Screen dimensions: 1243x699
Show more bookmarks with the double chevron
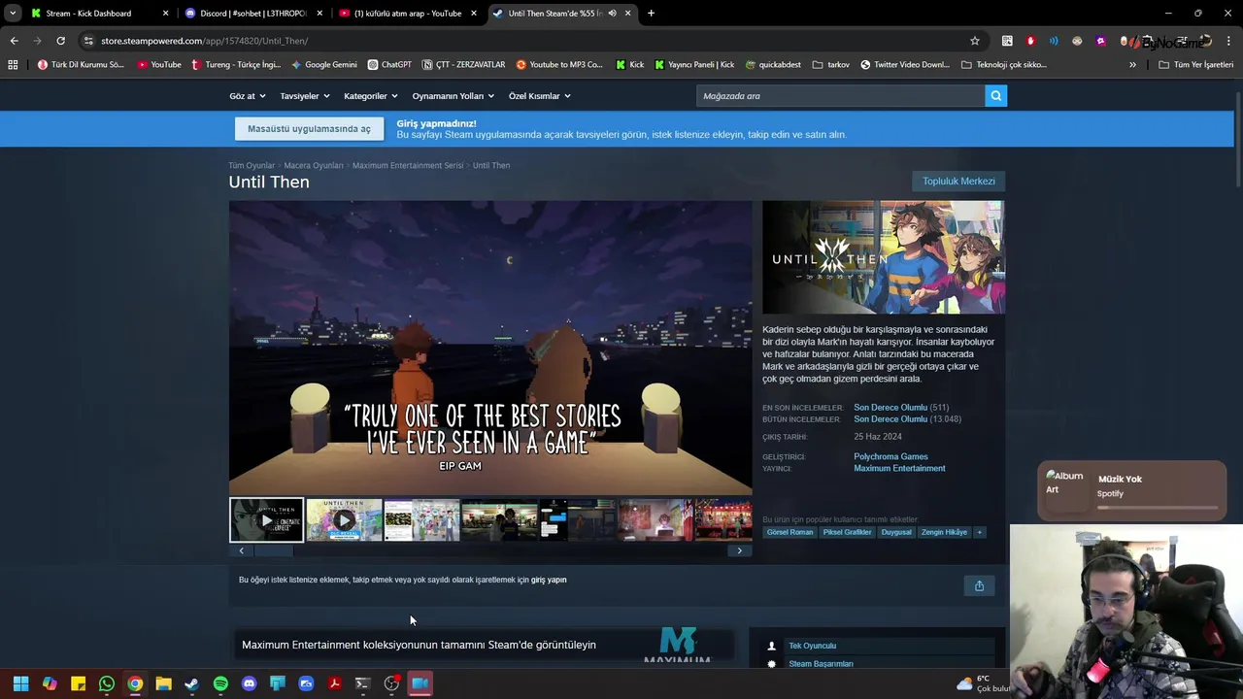(x=1132, y=64)
